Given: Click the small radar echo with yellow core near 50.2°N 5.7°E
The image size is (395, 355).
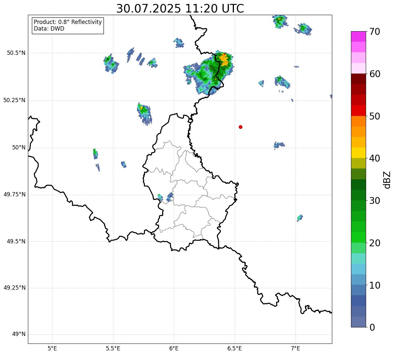Looking at the screenshot, I should point(144,113).
